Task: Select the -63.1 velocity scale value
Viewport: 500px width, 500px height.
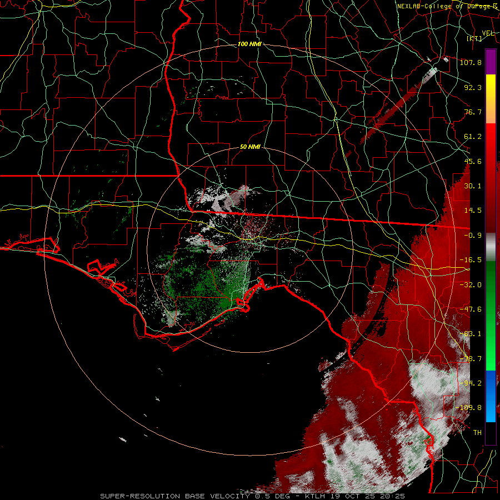Action: tap(471, 334)
